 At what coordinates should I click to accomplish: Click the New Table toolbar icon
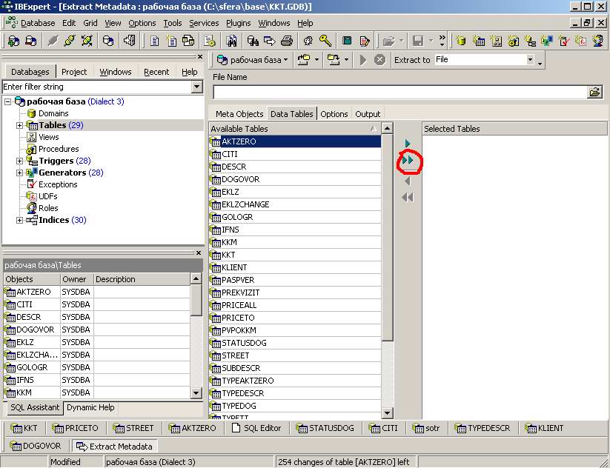pyautogui.click(x=479, y=41)
